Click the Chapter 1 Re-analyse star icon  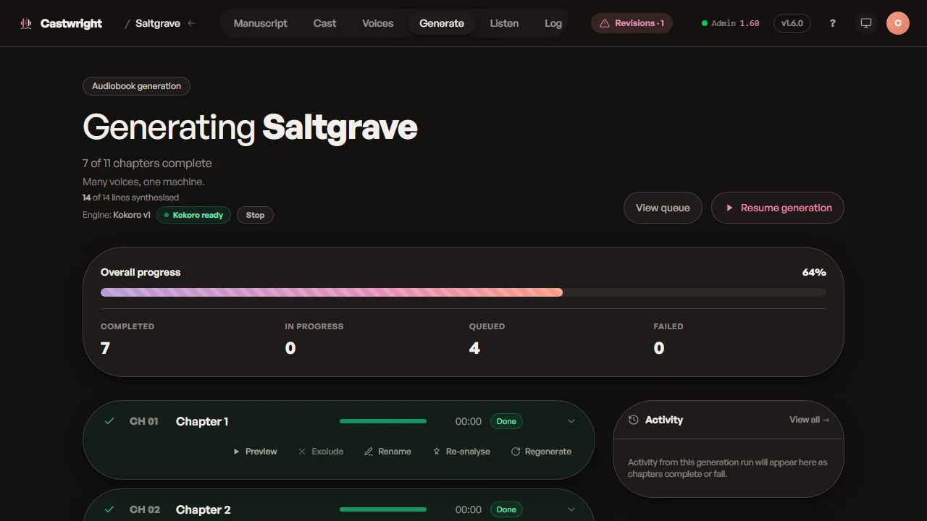[437, 452]
